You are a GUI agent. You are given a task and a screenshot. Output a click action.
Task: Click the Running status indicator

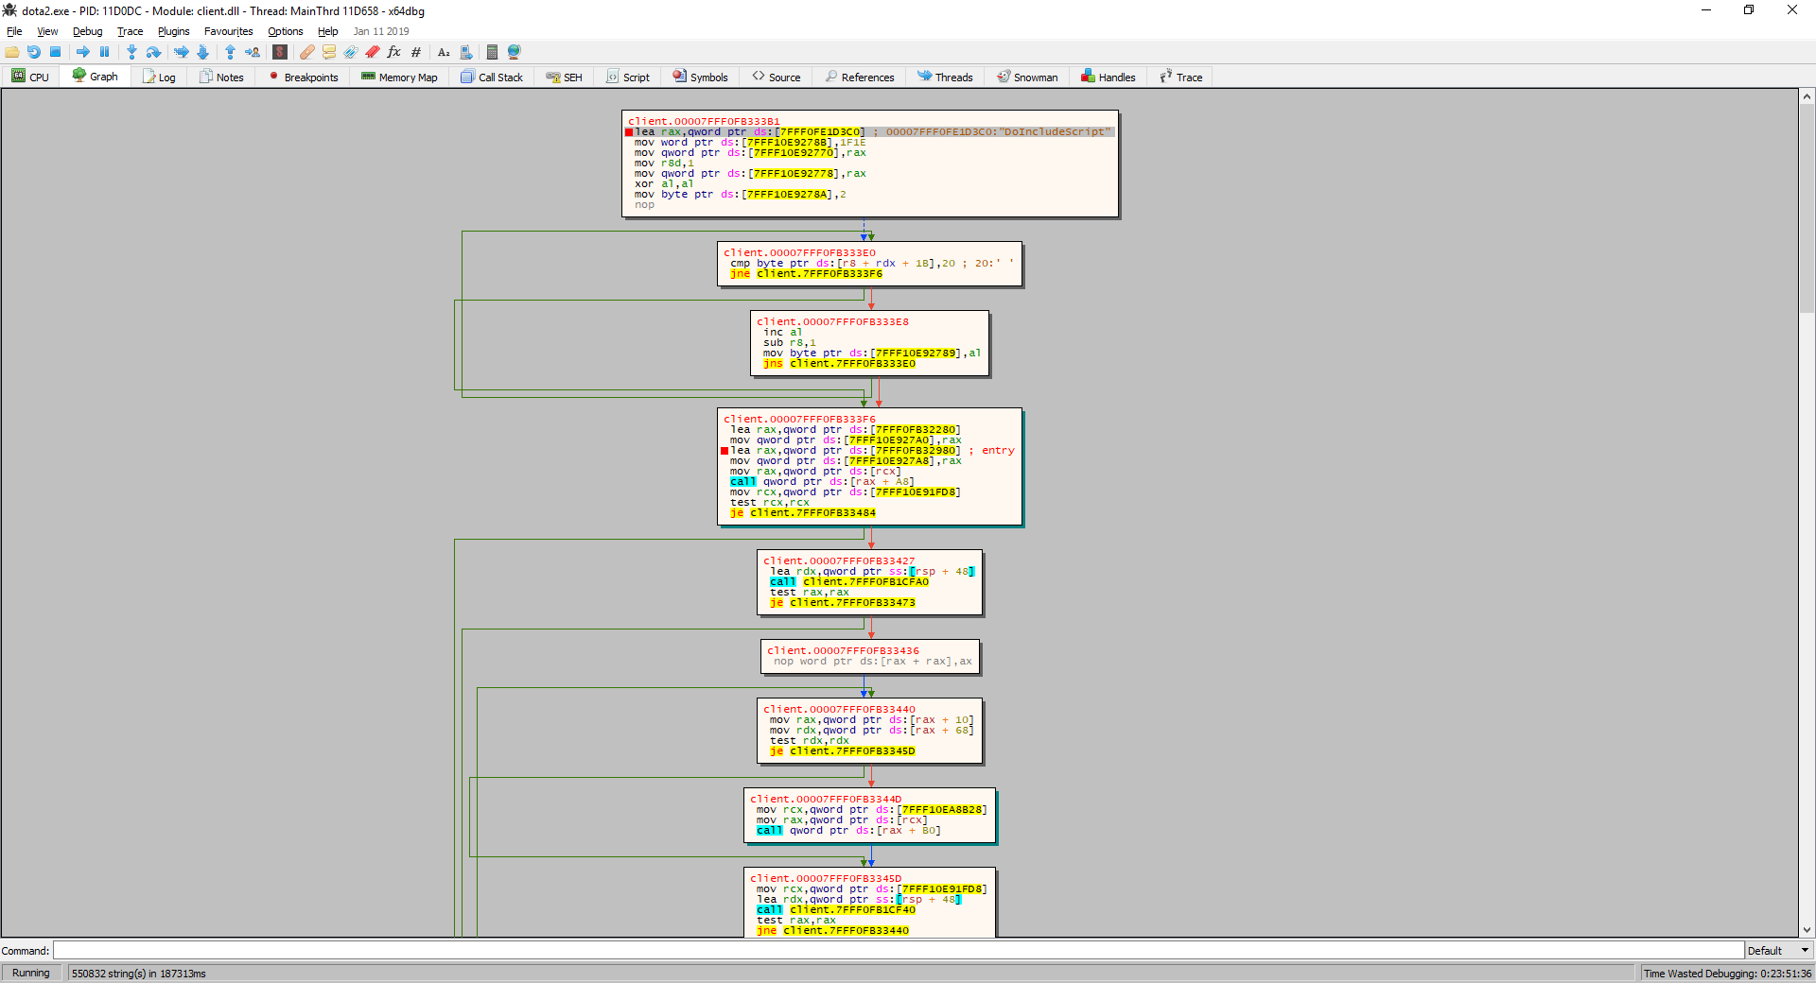click(31, 973)
